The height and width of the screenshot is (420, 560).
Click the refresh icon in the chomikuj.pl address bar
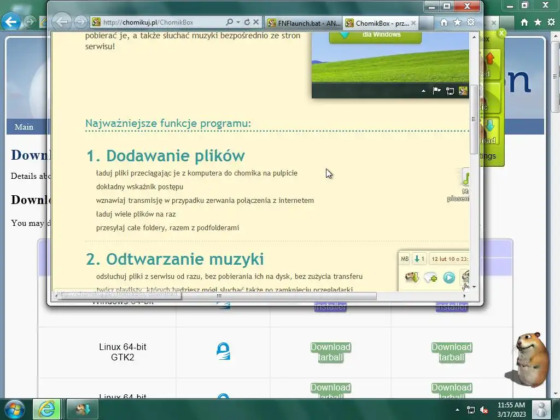(x=247, y=22)
